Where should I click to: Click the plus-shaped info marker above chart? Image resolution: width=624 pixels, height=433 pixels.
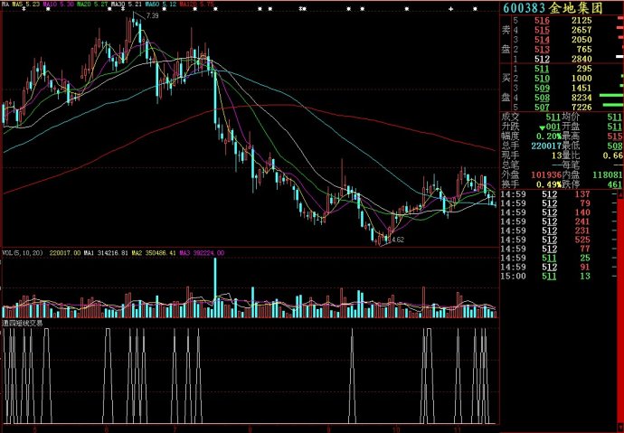pos(451,9)
